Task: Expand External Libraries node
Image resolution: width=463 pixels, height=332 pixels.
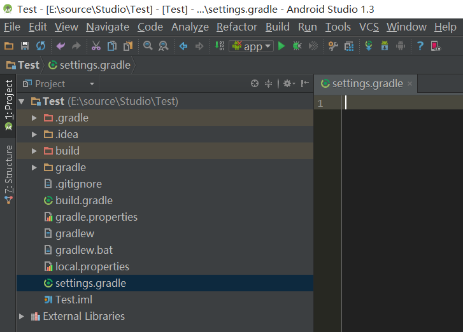Action: click(x=22, y=316)
